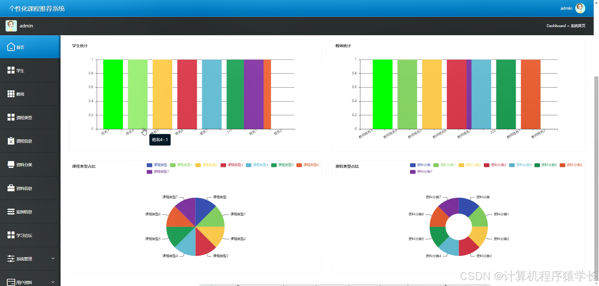Click the admin username in header
Viewport: 599px width, 286px height.
pyautogui.click(x=566, y=8)
